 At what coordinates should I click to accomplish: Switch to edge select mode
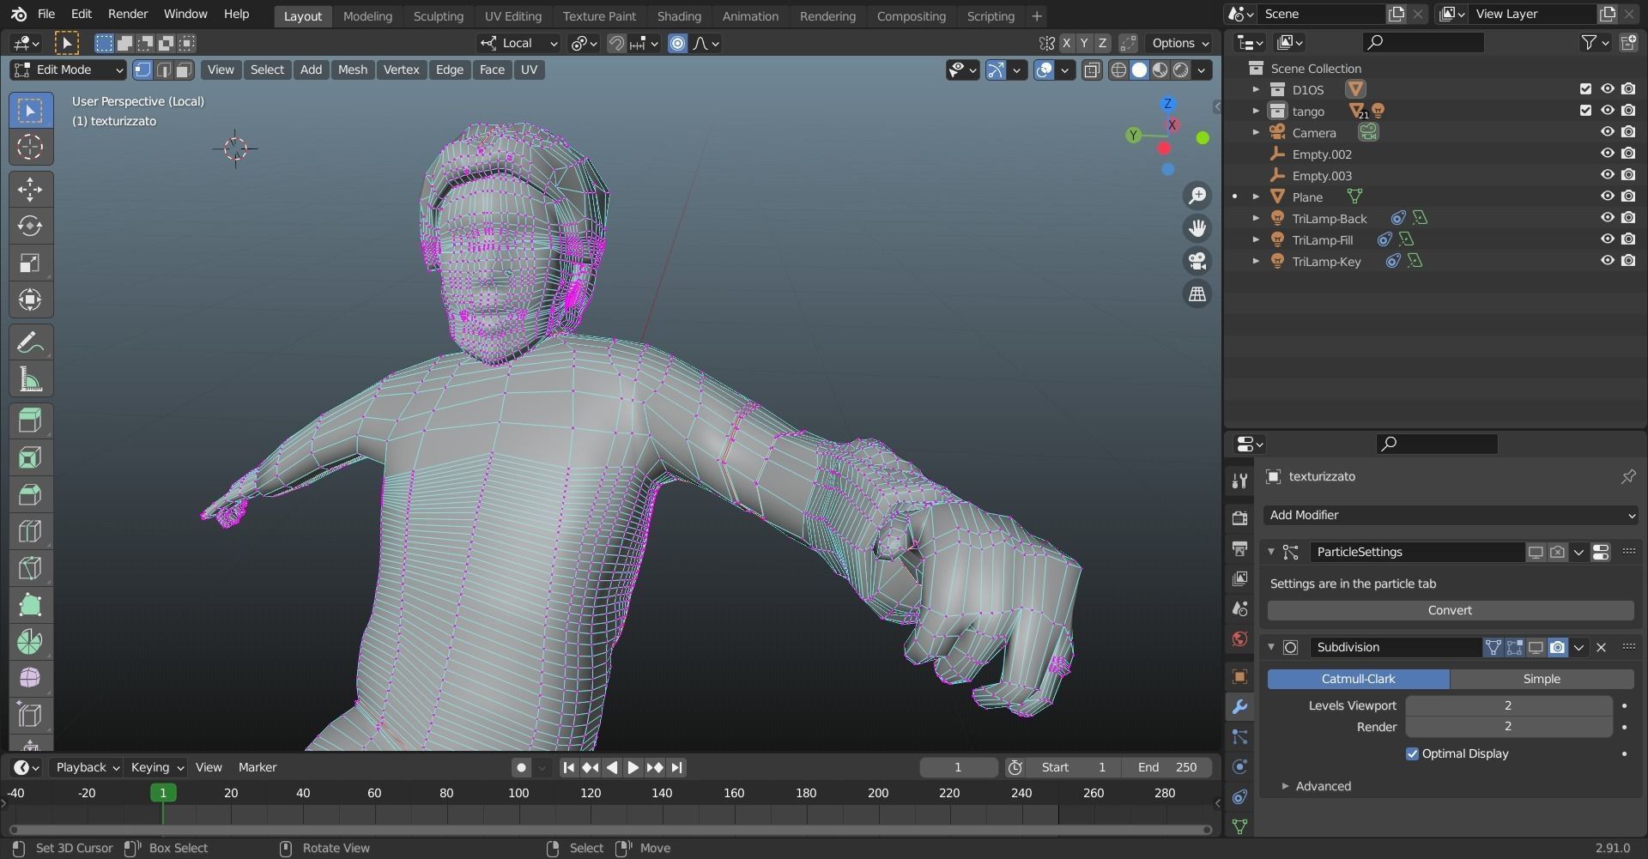coord(163,70)
